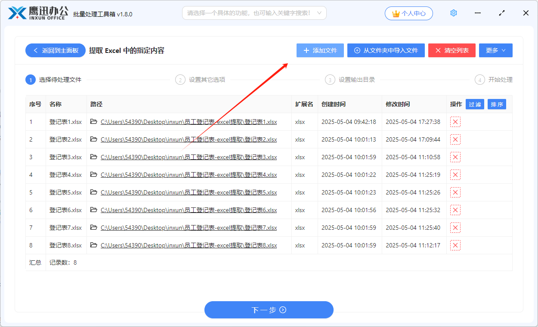The width and height of the screenshot is (538, 327).
Task: Click 扩展名 column header
Action: pos(304,104)
